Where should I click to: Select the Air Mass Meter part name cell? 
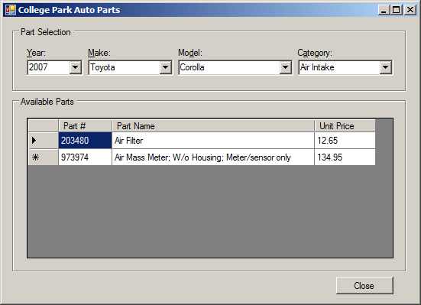[213, 157]
